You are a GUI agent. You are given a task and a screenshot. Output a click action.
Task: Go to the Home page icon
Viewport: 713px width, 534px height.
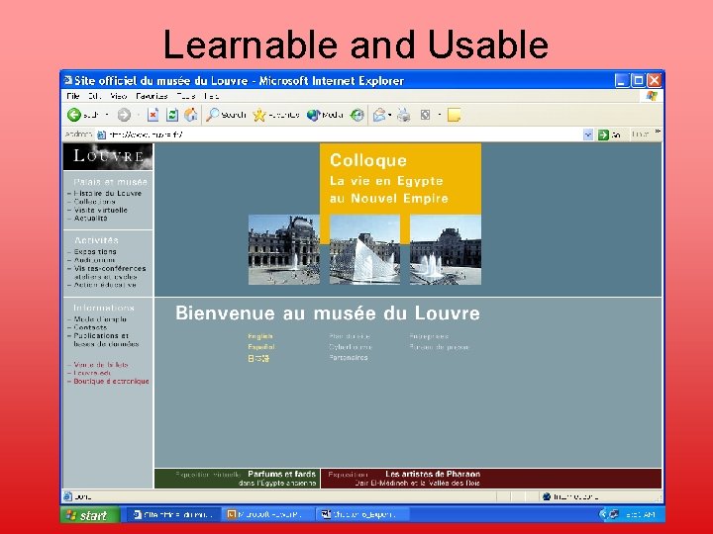coord(190,115)
